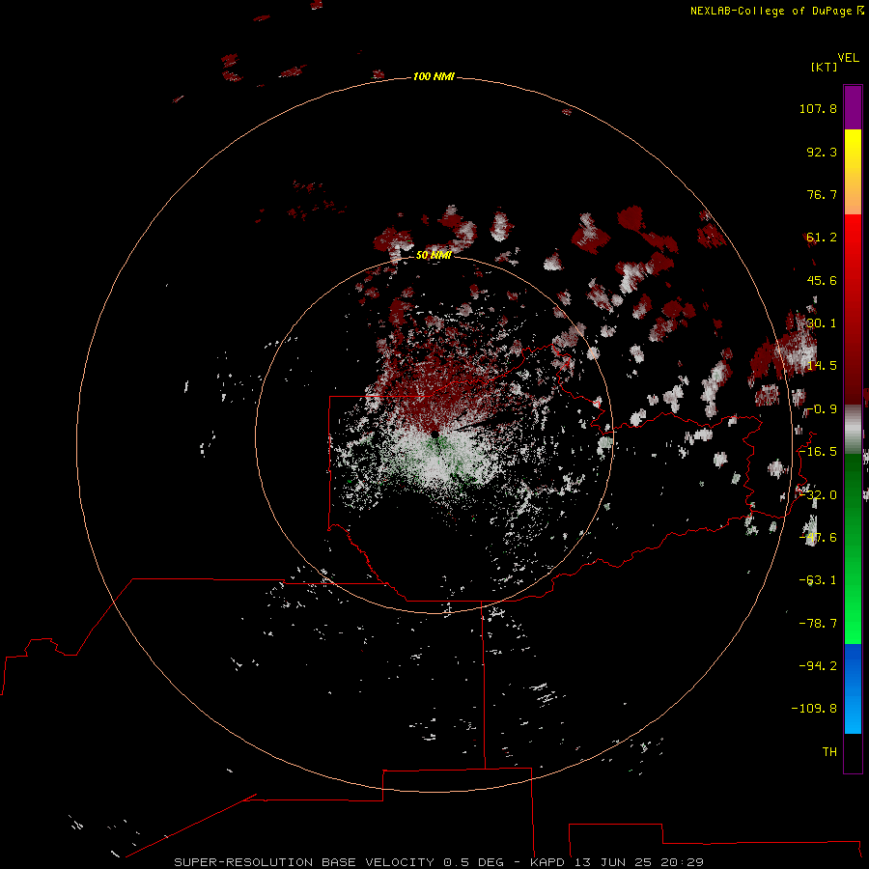Click the bottom Super-Resolution Base Velocity caption
Image resolution: width=869 pixels, height=869 pixels.
(x=439, y=862)
